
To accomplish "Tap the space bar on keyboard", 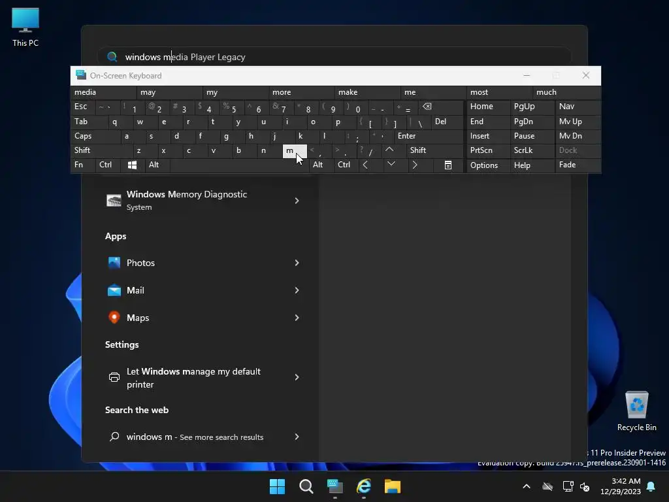I will click(x=239, y=165).
